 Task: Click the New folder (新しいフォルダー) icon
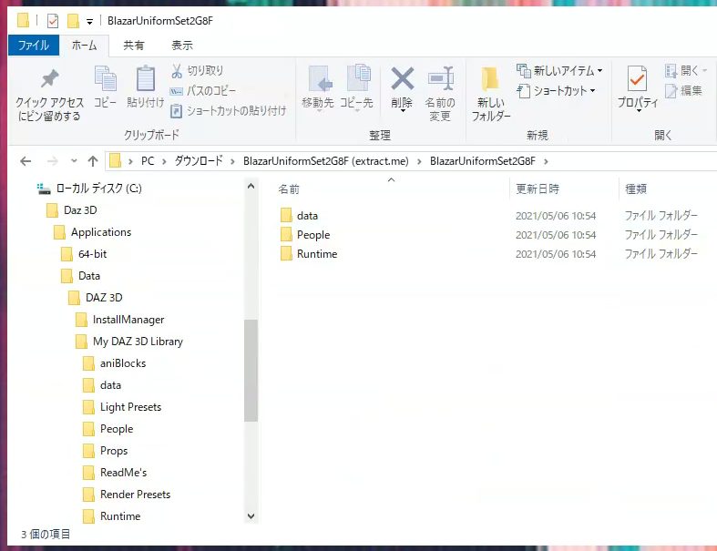pyautogui.click(x=490, y=78)
